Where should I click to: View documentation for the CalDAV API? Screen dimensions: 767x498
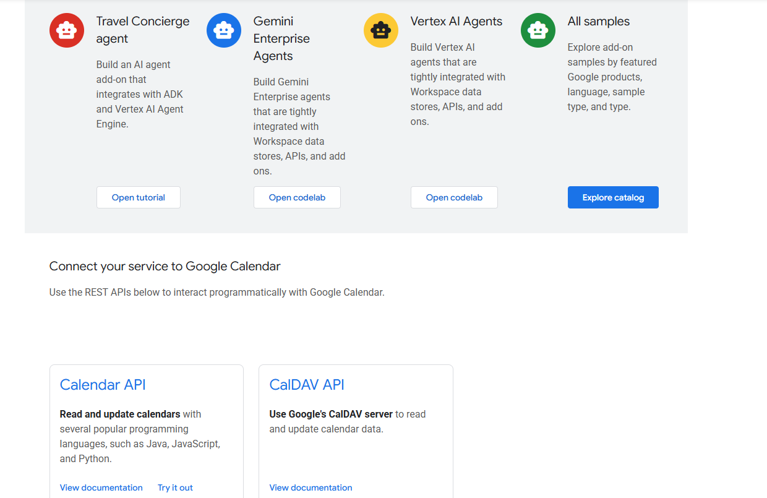tap(311, 487)
